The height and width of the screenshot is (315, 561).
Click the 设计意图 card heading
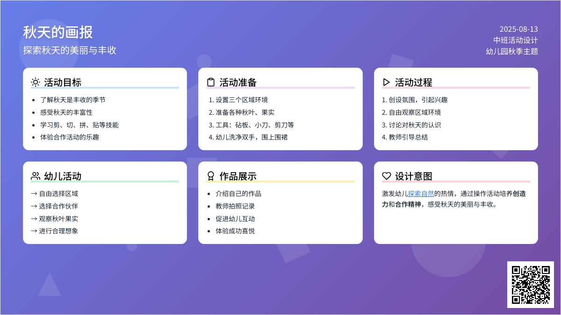414,176
